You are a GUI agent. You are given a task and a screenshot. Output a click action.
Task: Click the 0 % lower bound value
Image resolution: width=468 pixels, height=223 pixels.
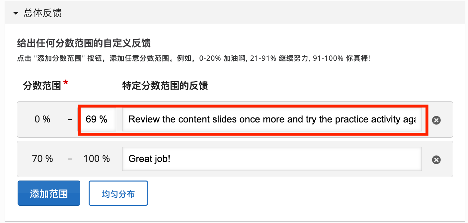point(42,119)
